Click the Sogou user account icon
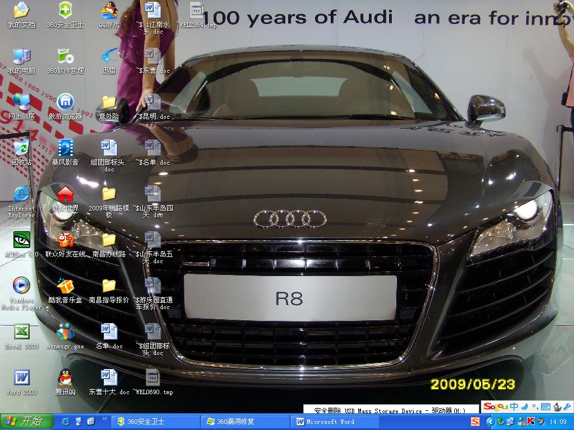574x430 pixels. pos(557,406)
